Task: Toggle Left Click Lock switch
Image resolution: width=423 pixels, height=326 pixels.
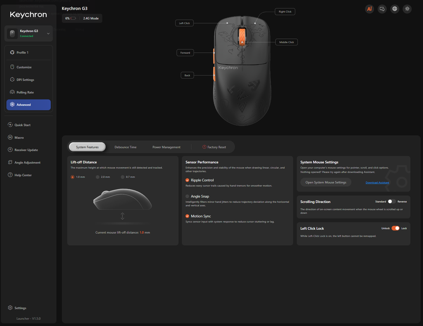Action: click(395, 228)
